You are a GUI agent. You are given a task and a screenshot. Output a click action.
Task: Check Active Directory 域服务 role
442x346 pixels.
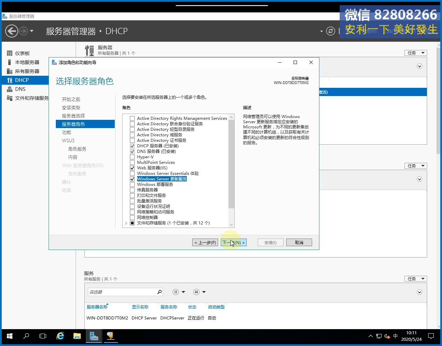point(132,135)
